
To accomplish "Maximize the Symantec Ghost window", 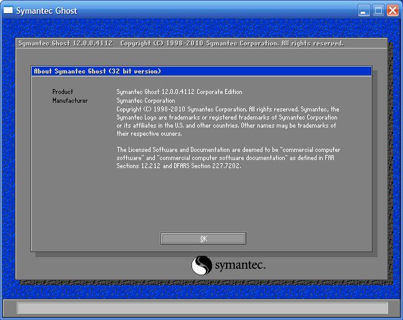I will (378, 11).
